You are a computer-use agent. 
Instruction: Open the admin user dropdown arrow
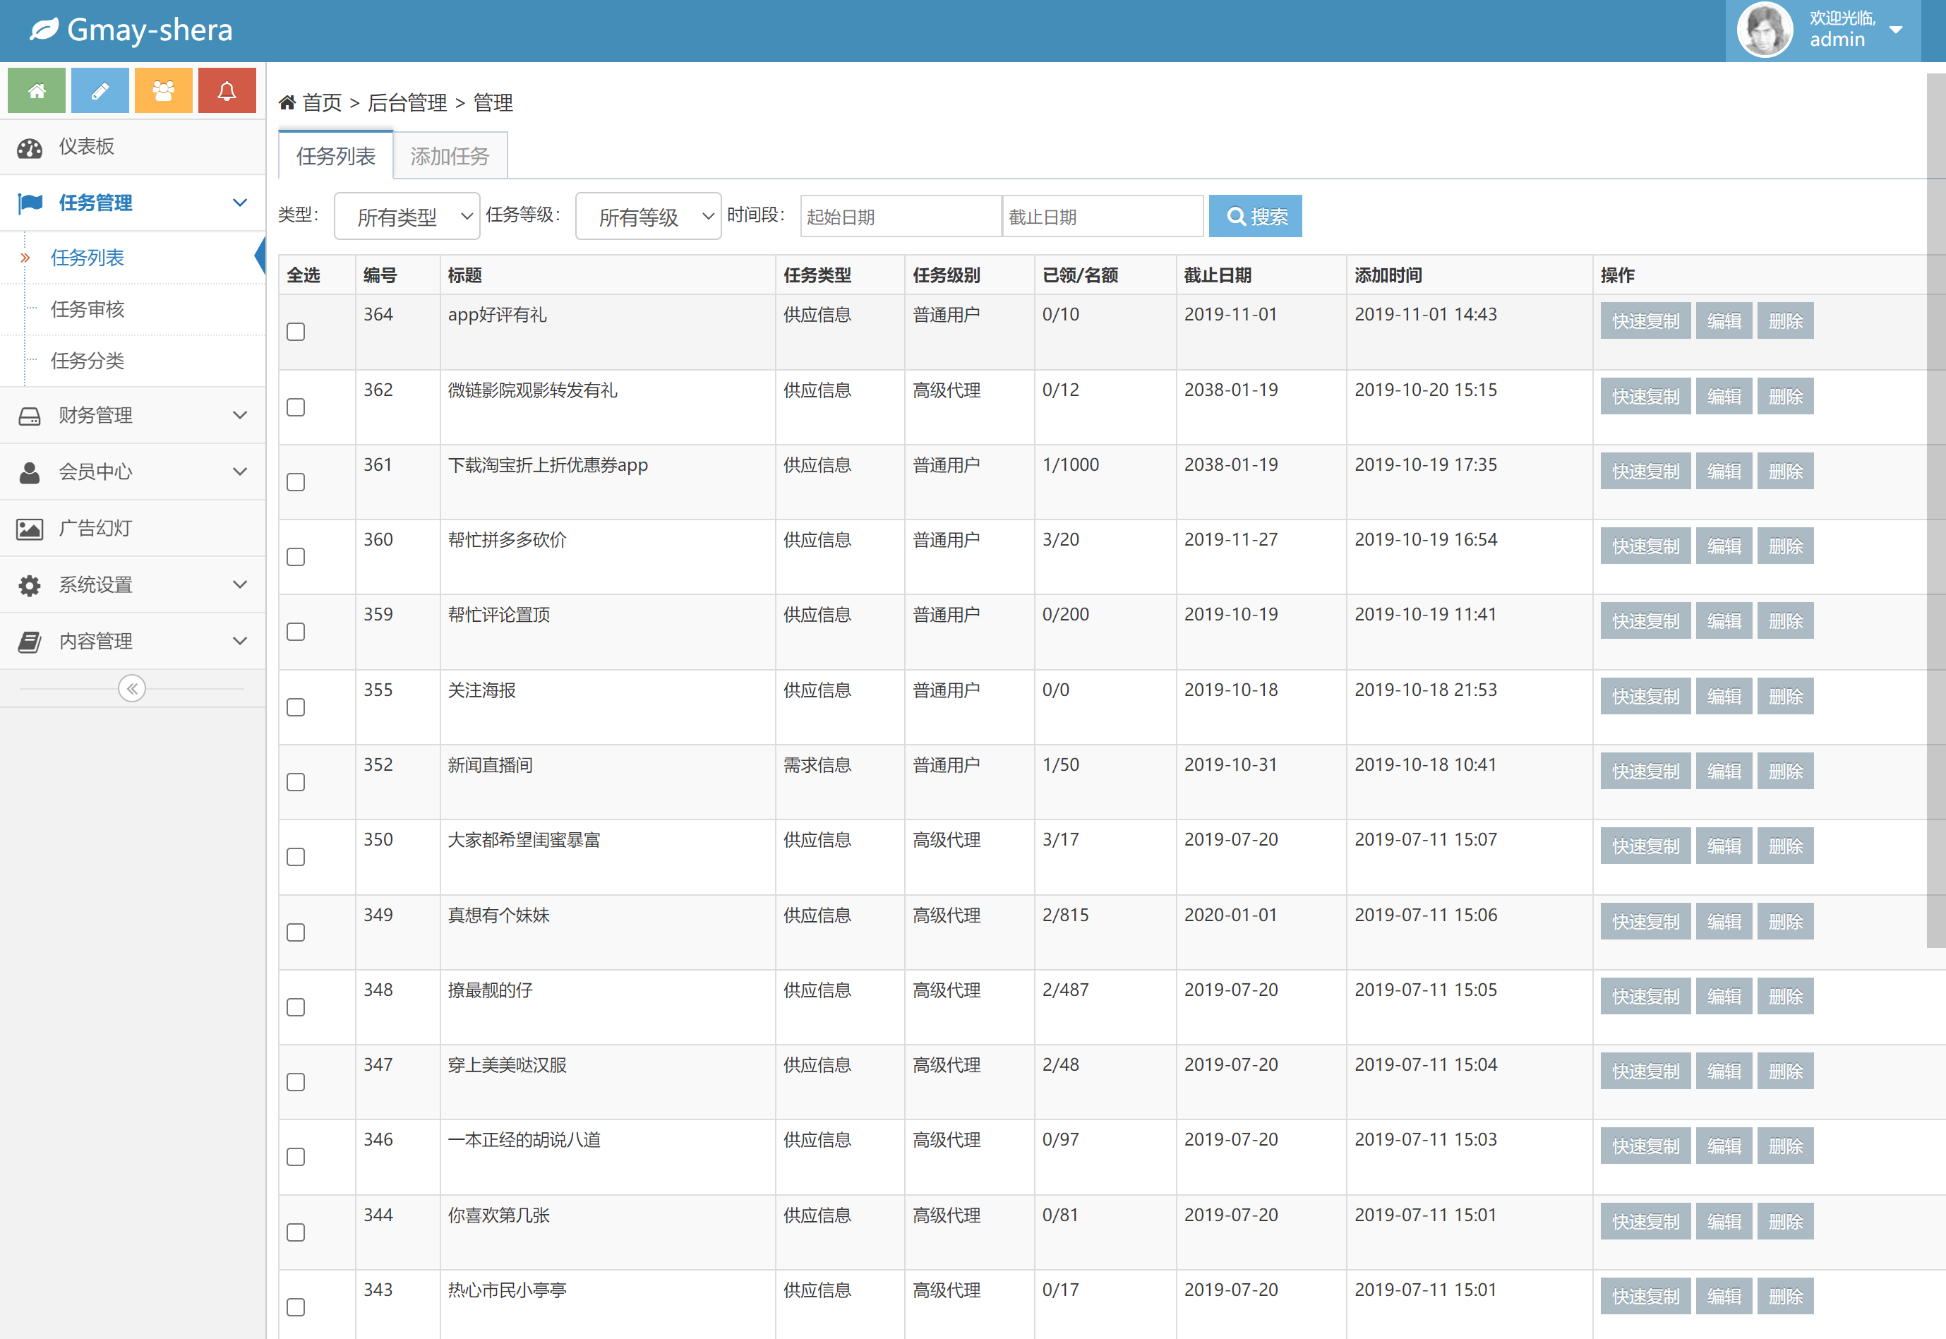(x=1896, y=30)
